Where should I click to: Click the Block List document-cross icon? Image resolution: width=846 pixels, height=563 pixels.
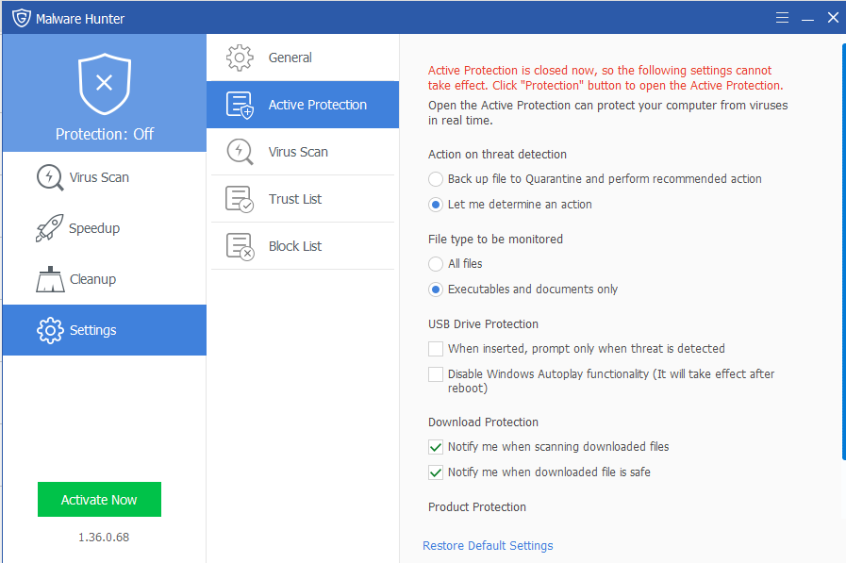(x=240, y=246)
